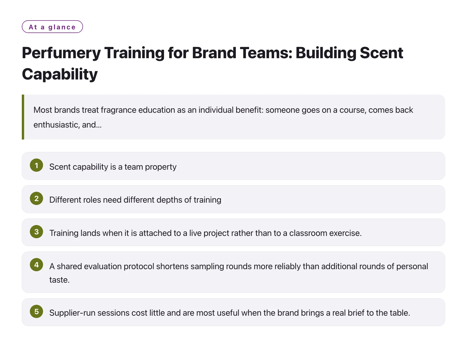
Task: Click the 'Training lands when attached' text
Action: pos(205,233)
